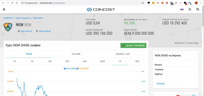Click the USD 16 292 400 volume value

coord(175,23)
